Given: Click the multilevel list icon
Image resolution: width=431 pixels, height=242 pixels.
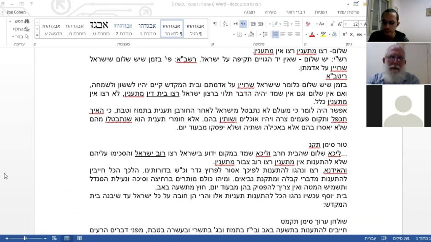Looking at the screenshot, I should [274, 24].
